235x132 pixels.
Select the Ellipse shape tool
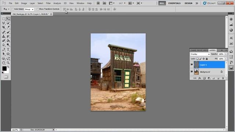(x=8, y=54)
